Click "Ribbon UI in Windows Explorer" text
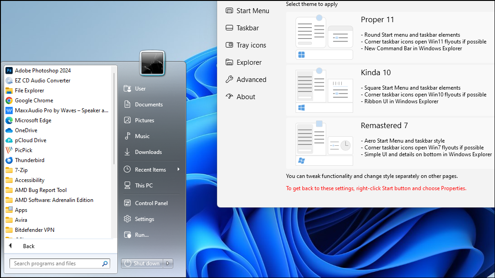This screenshot has height=278, width=495. [401, 101]
